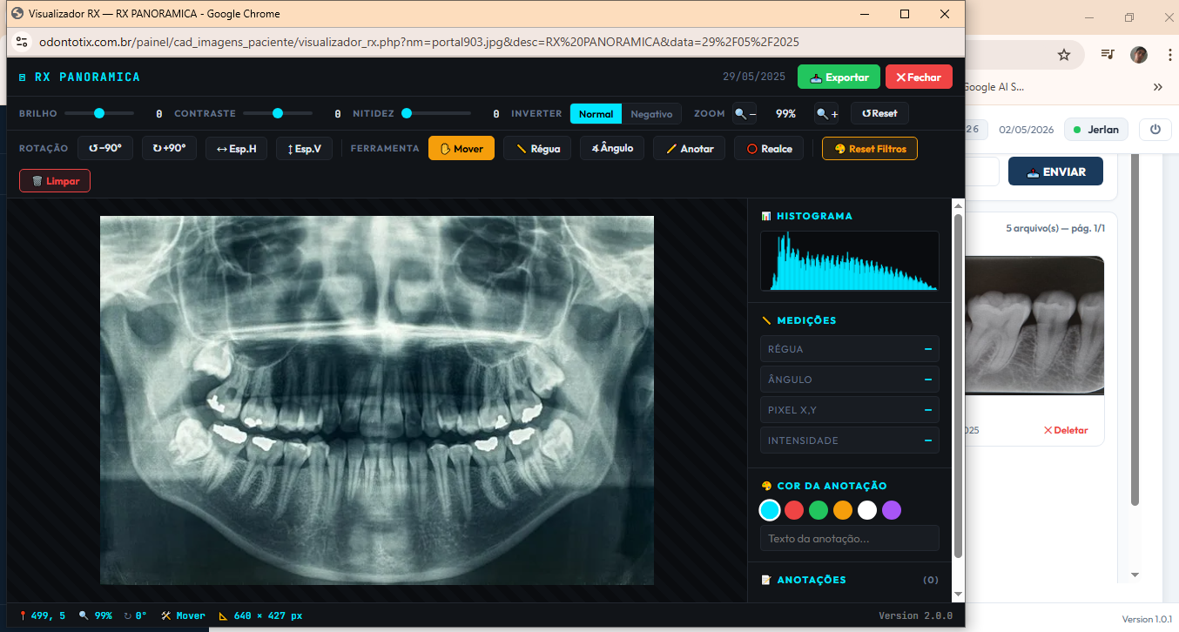
Task: Open media control icon in background Chrome
Action: [x=1108, y=54]
